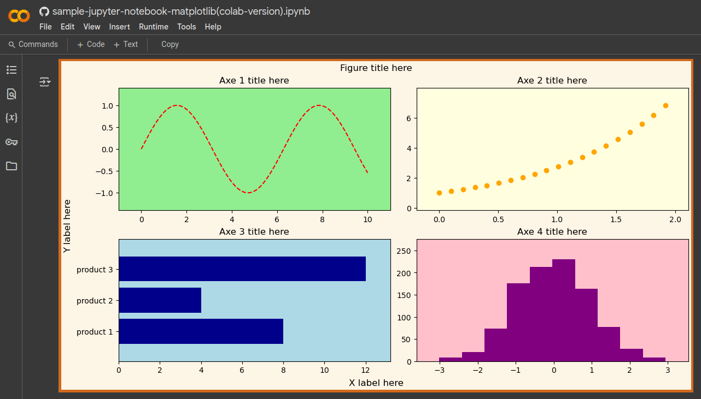Open the View menu
Screen dimensions: 701x399
pyautogui.click(x=92, y=27)
